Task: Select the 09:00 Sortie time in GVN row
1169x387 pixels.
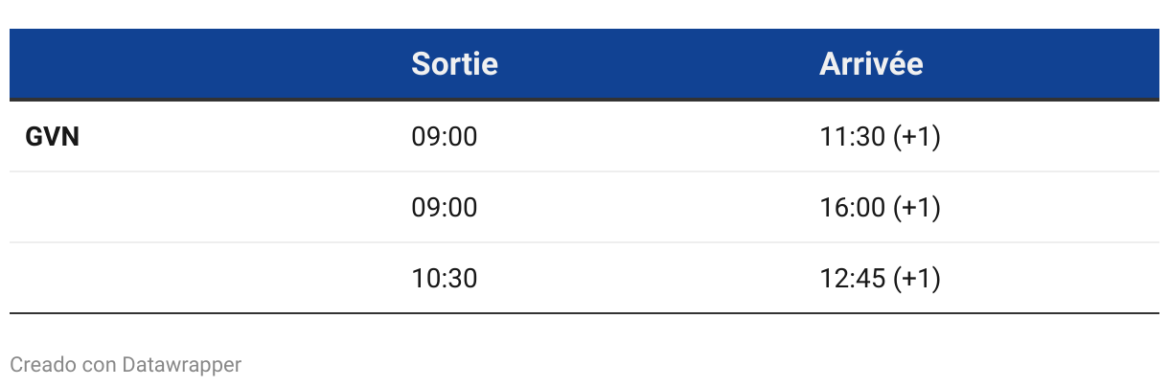Action: tap(444, 137)
